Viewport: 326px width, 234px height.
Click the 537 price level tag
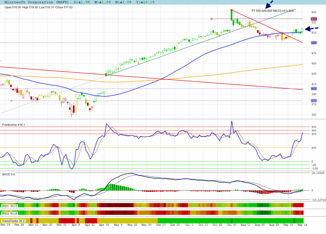[314, 19]
